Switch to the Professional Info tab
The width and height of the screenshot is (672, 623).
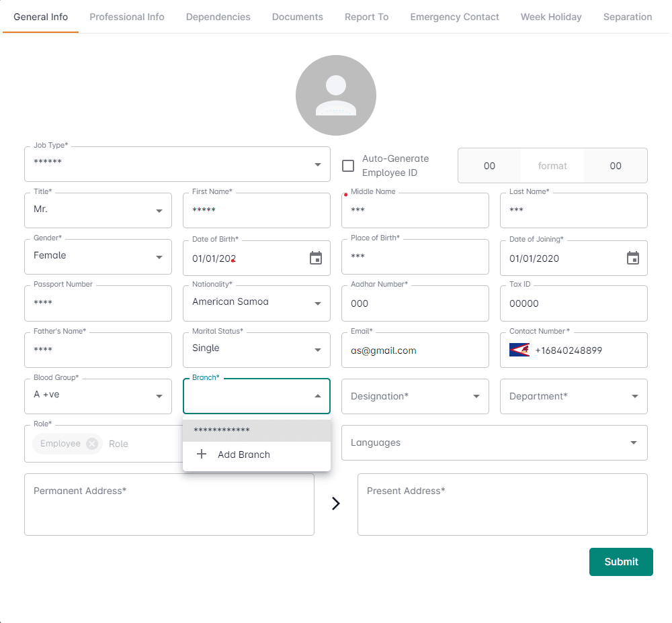pyautogui.click(x=127, y=17)
